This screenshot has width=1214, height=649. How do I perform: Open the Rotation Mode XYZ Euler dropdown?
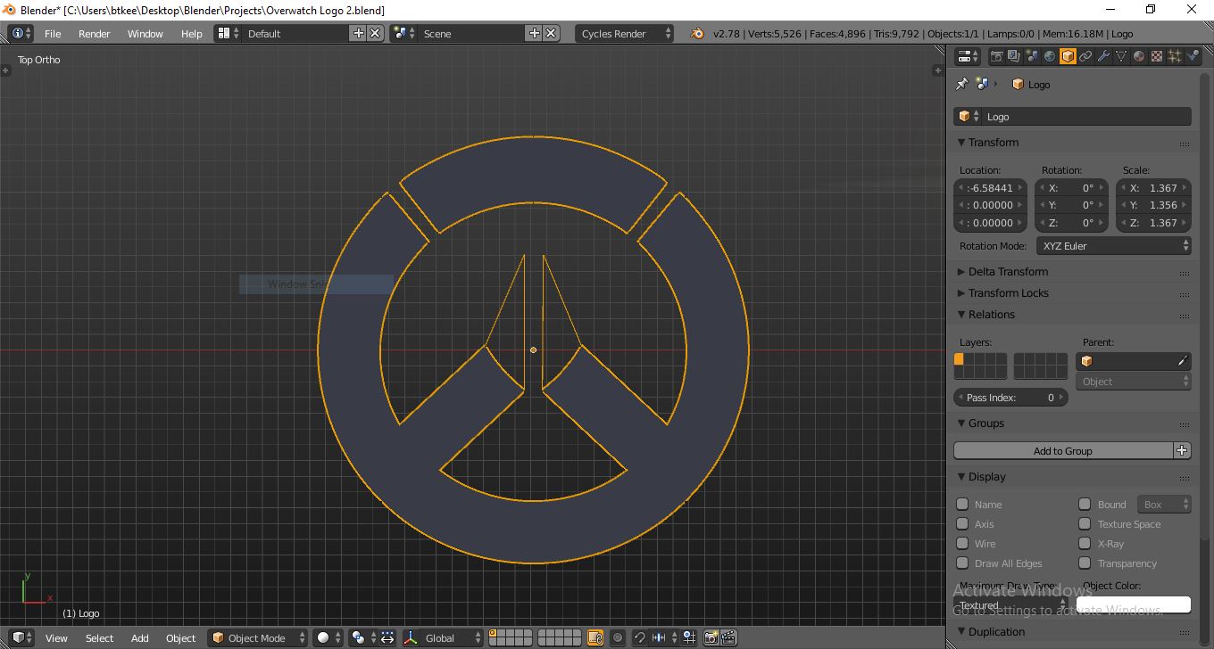(x=1114, y=245)
